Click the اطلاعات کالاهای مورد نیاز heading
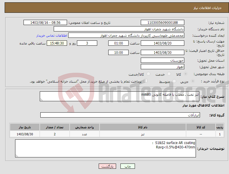The width and height of the screenshot is (229, 174). [203, 105]
